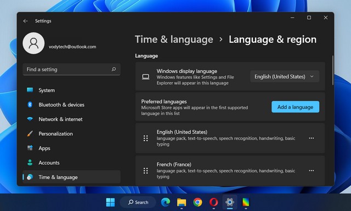
Task: Click the System monitor icon in sidebar
Action: pos(30,90)
